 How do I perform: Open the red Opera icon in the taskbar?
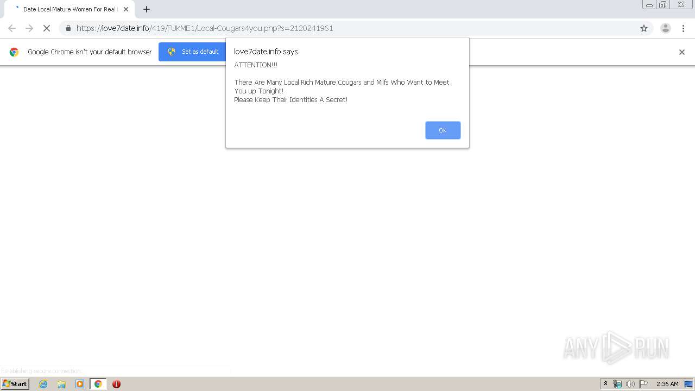[x=116, y=384]
